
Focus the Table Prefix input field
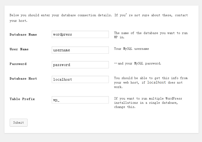click(x=80, y=100)
